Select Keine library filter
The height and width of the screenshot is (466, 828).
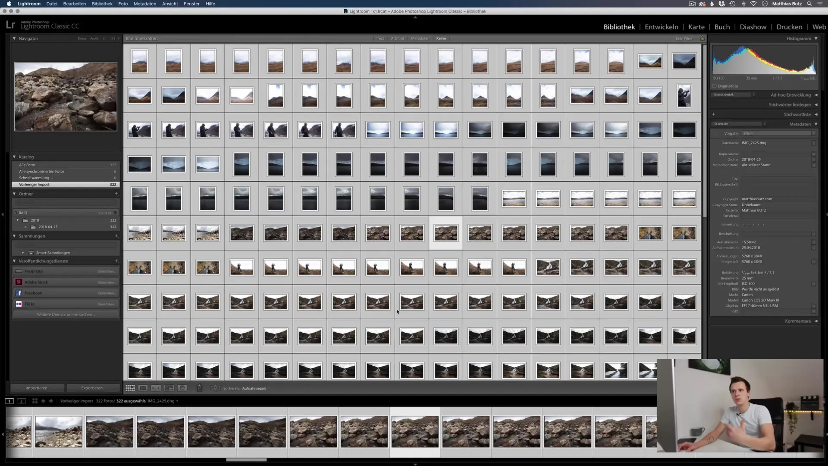(x=441, y=38)
